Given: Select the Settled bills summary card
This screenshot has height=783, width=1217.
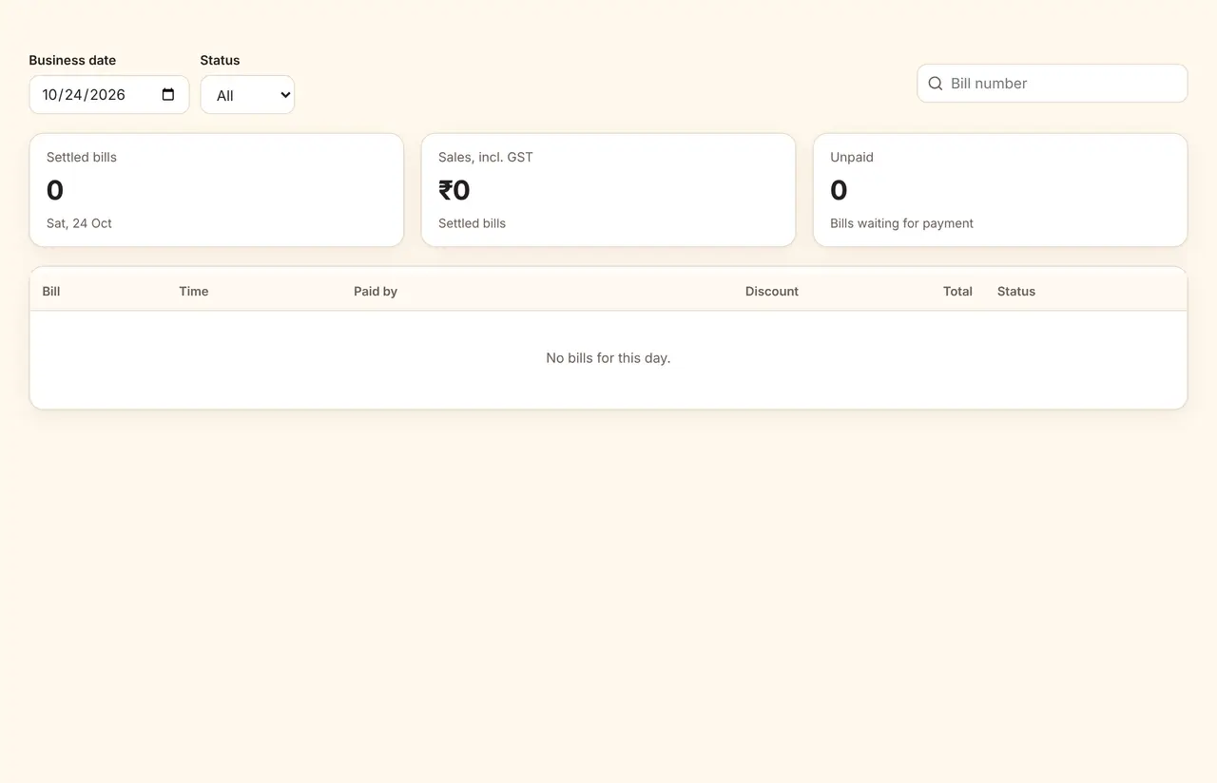Looking at the screenshot, I should click(x=217, y=190).
